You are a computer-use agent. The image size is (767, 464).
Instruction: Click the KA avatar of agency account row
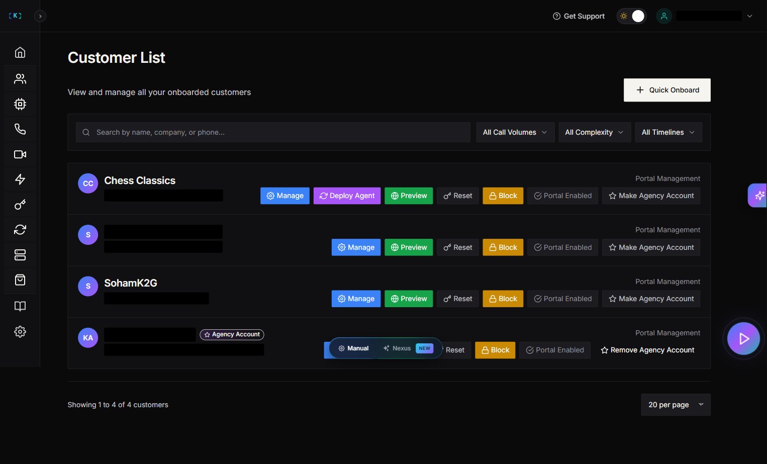(88, 338)
